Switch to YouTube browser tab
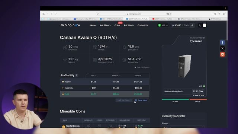 (x=163, y=19)
